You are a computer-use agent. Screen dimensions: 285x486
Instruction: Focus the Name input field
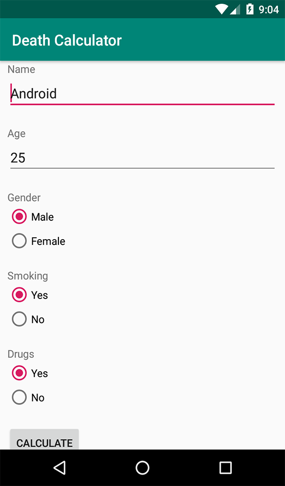[142, 93]
